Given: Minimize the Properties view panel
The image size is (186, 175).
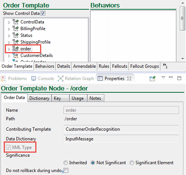Looking at the screenshot, I should [171, 77].
